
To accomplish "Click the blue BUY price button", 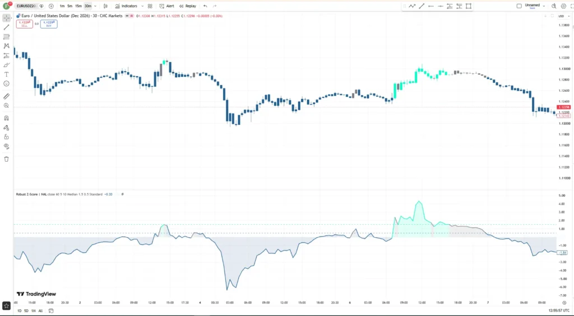I will click(x=49, y=23).
